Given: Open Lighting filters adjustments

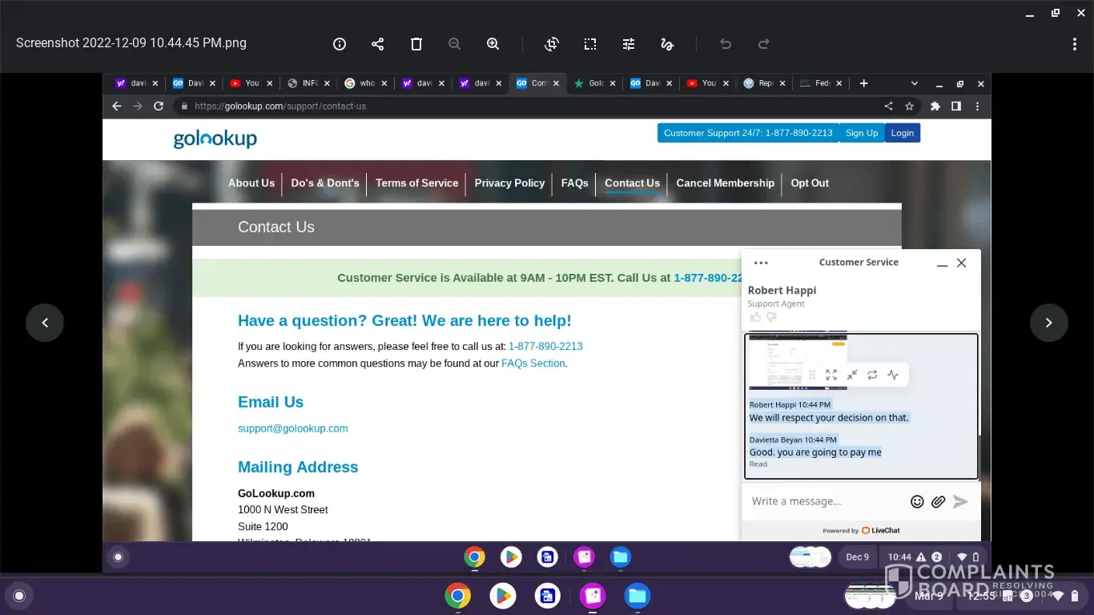Looking at the screenshot, I should [629, 44].
